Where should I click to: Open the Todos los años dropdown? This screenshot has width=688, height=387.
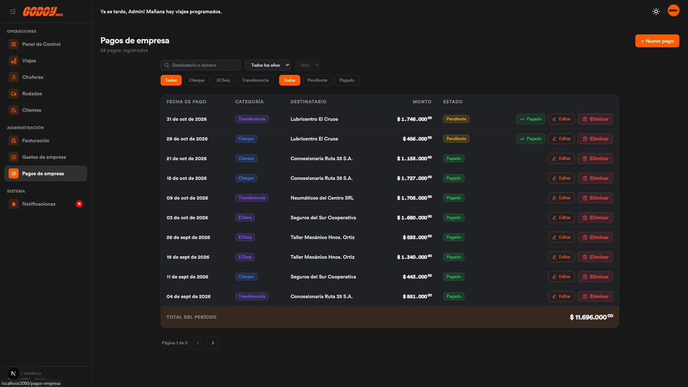tap(268, 65)
